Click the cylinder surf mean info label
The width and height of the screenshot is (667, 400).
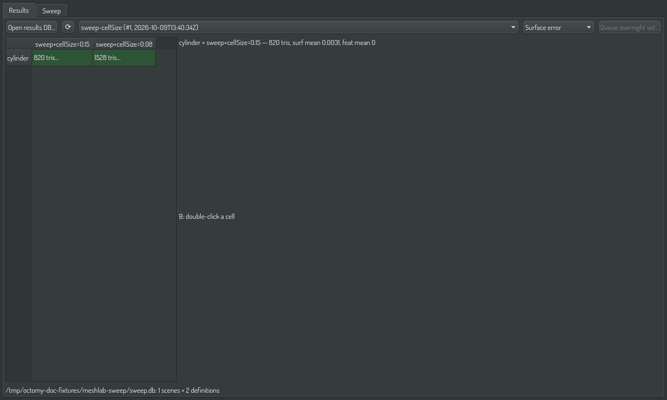(277, 43)
